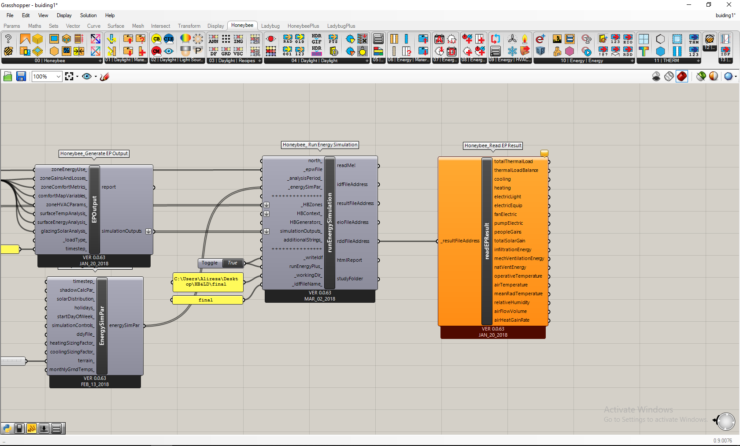740x446 pixels.
Task: Select the flame heating icon in HVAC
Action: point(525,39)
